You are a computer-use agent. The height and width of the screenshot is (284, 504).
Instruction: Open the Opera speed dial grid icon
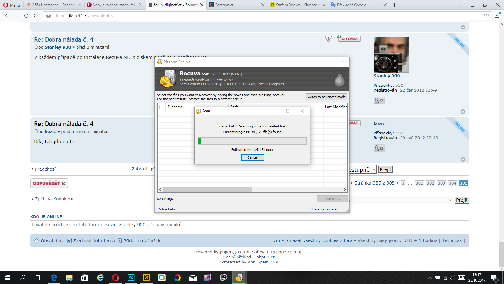[37, 16]
